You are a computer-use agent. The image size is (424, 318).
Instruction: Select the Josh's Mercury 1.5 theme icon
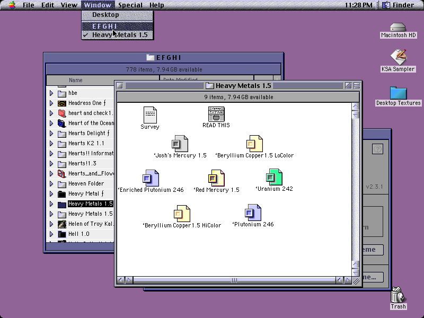pos(180,144)
